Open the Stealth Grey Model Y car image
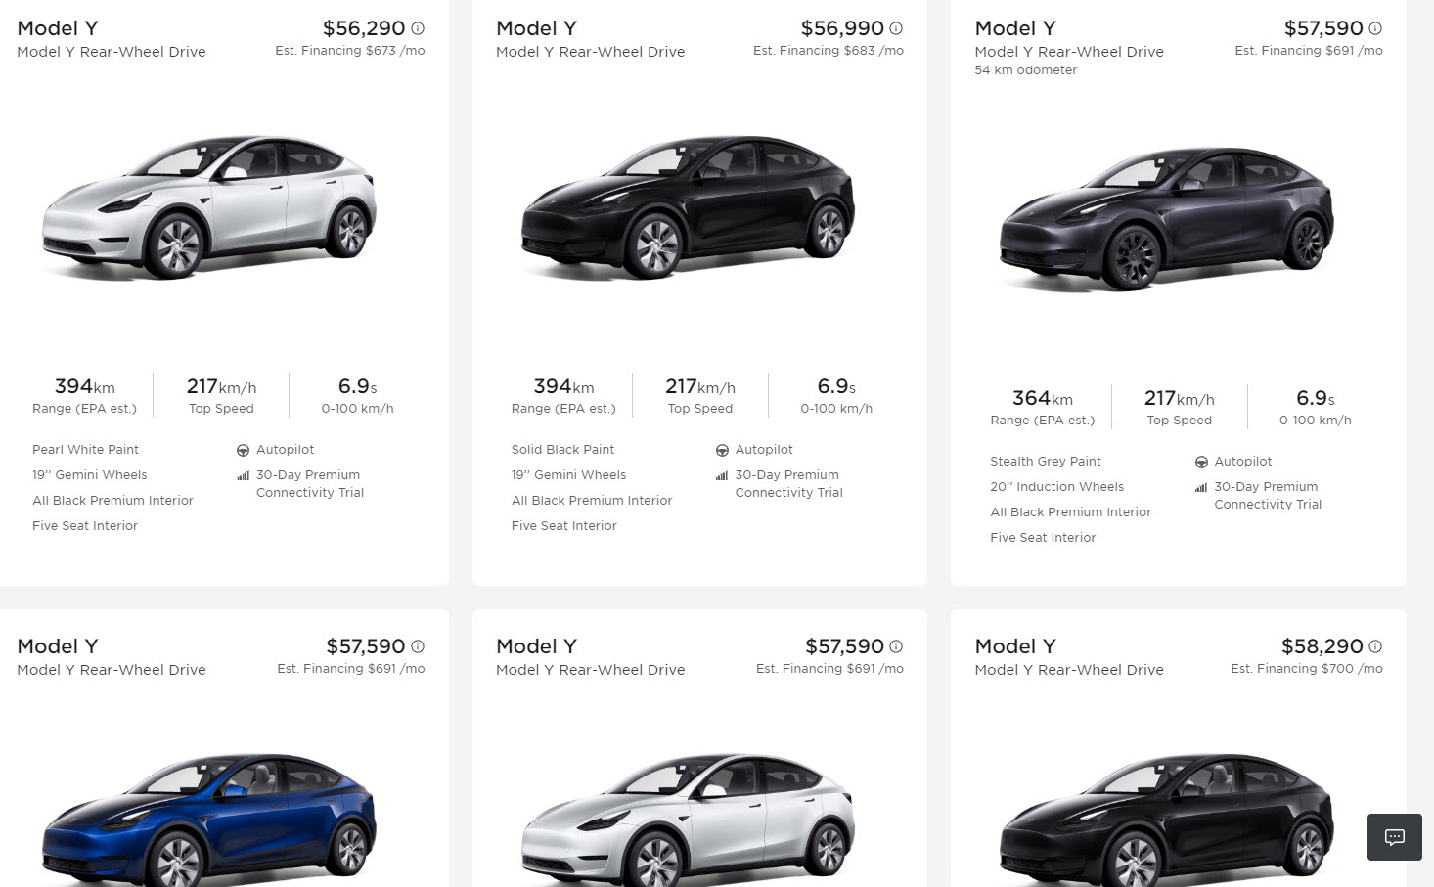Viewport: 1434px width, 887px height. 1166,218
